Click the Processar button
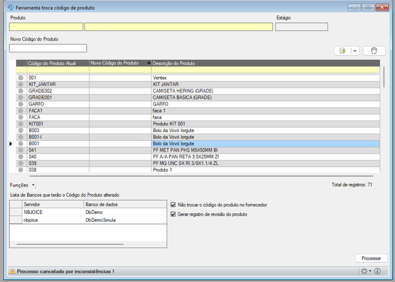Image resolution: width=395 pixels, height=282 pixels. point(371,258)
